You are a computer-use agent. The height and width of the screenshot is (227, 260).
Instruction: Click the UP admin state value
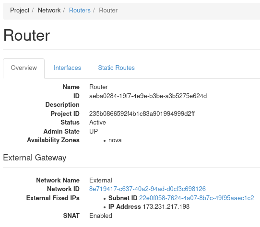tap(94, 131)
